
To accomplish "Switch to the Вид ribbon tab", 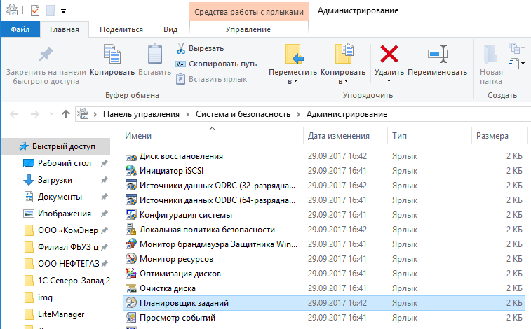I will pos(170,29).
